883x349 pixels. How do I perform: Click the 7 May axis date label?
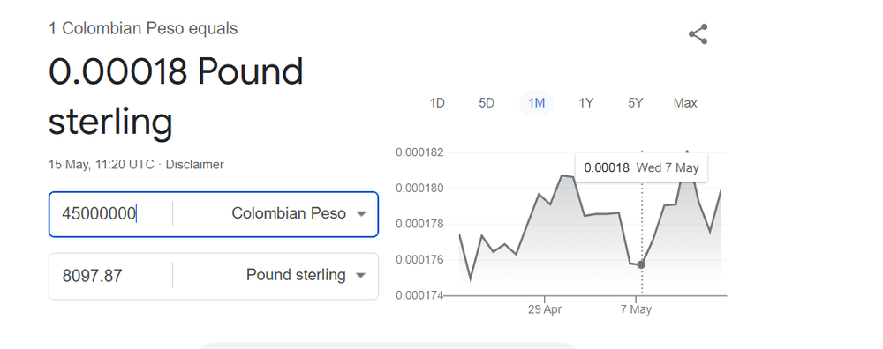click(637, 309)
